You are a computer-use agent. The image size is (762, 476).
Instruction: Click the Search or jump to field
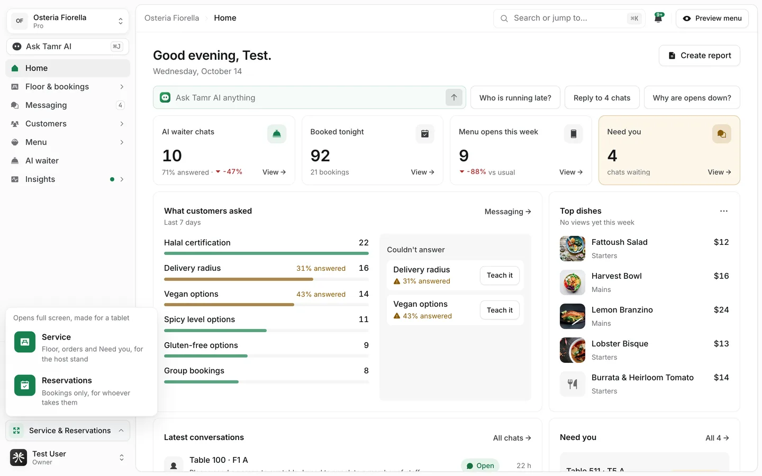pyautogui.click(x=569, y=19)
